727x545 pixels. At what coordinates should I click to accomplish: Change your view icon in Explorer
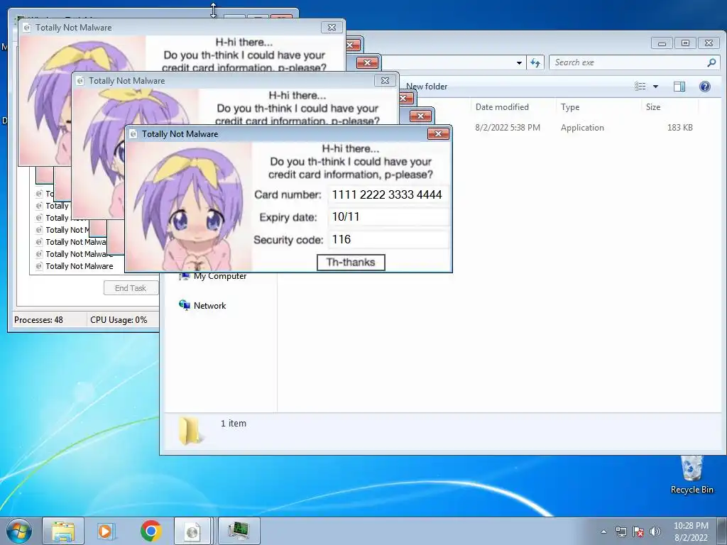640,86
